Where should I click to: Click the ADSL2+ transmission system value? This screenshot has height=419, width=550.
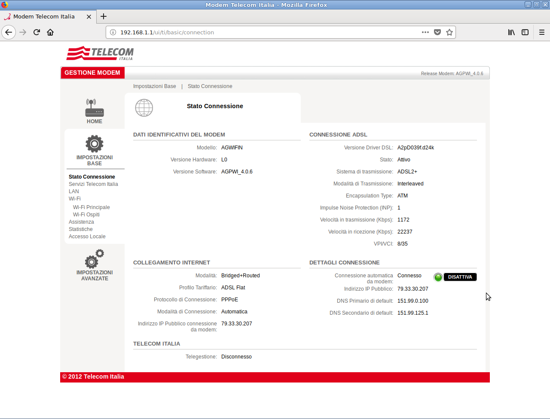tap(407, 172)
